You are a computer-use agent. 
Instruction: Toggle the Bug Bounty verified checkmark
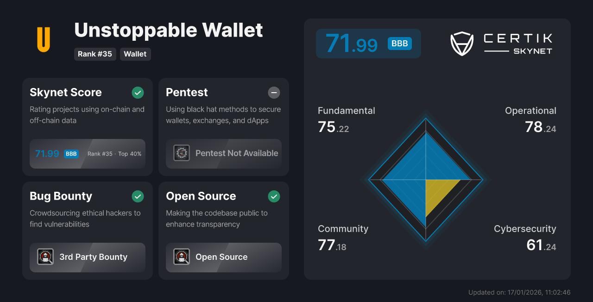click(138, 196)
